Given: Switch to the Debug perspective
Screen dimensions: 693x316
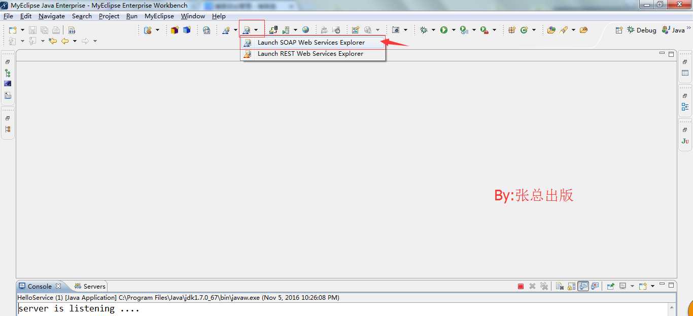Looking at the screenshot, I should pos(642,30).
